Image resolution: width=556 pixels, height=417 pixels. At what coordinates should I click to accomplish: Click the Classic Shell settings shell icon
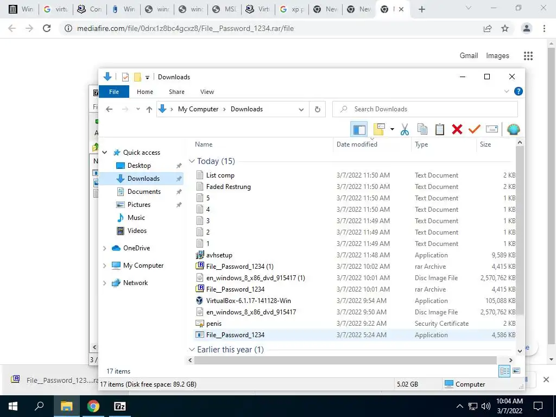point(513,129)
